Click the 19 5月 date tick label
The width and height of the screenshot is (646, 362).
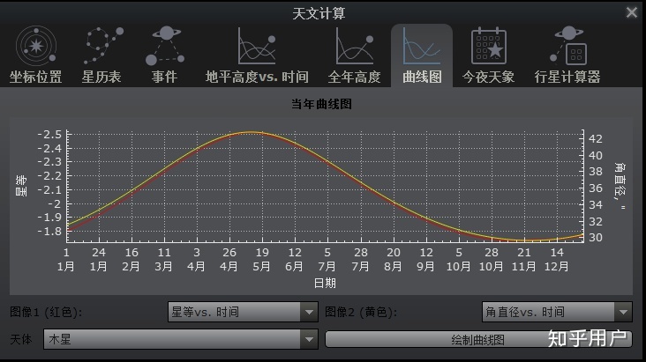(x=261, y=259)
